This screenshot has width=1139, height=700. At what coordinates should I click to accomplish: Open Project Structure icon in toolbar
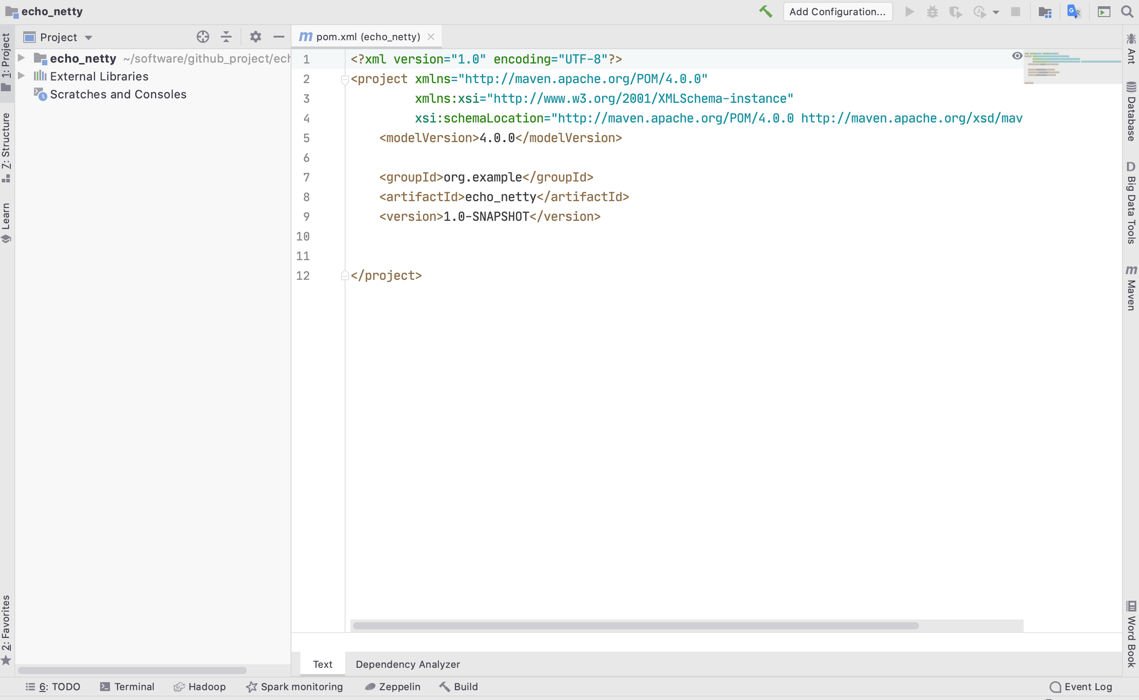pyautogui.click(x=1045, y=12)
